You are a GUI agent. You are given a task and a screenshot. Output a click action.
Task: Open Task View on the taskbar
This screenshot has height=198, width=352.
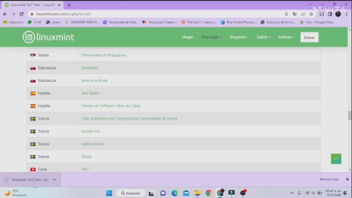pos(151,193)
